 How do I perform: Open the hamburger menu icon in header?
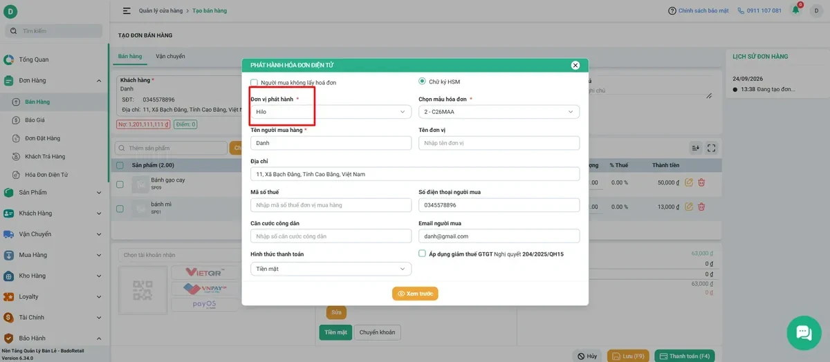point(127,11)
